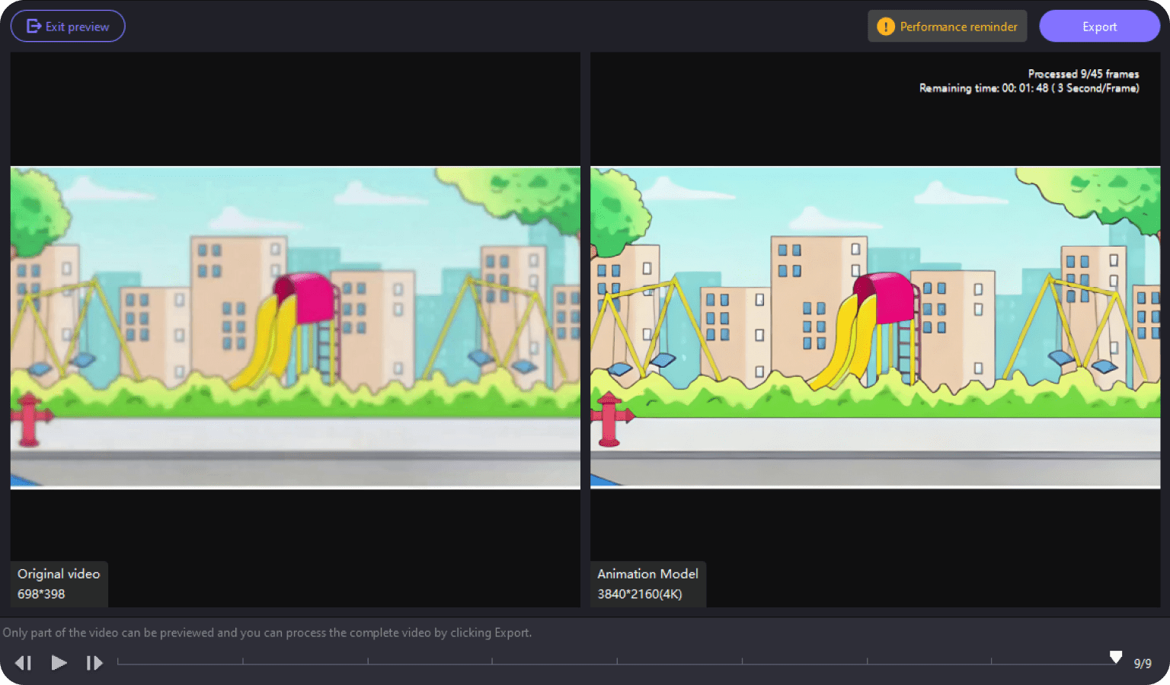Click the 3840*2160(4K) resolution text

(x=639, y=594)
